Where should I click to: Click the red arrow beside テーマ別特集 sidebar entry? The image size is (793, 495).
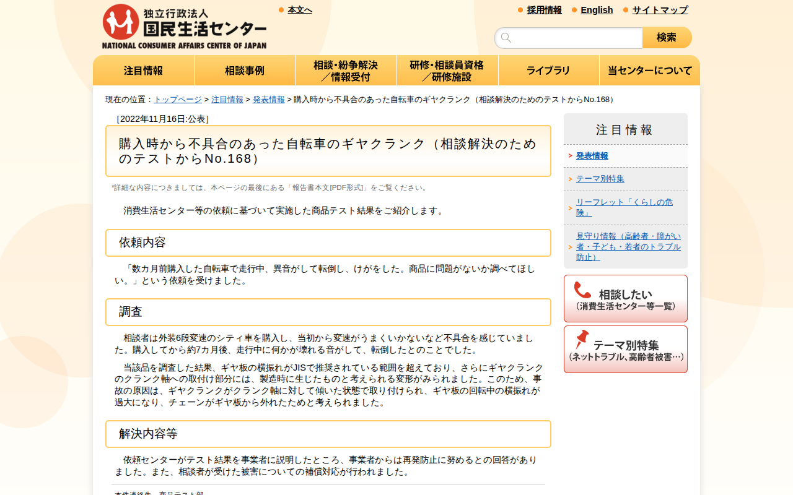571,178
